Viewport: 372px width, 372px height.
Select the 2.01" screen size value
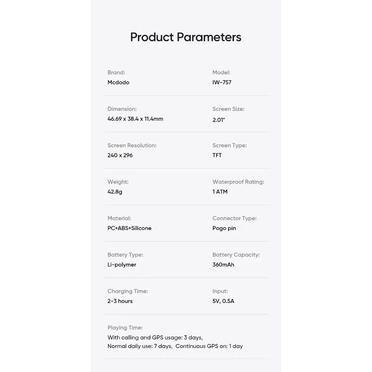pyautogui.click(x=219, y=120)
